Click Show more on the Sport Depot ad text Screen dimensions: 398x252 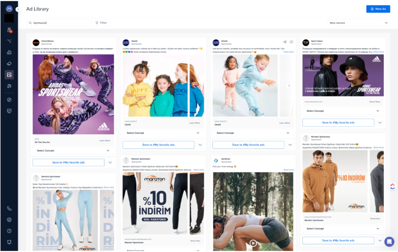pos(378,52)
